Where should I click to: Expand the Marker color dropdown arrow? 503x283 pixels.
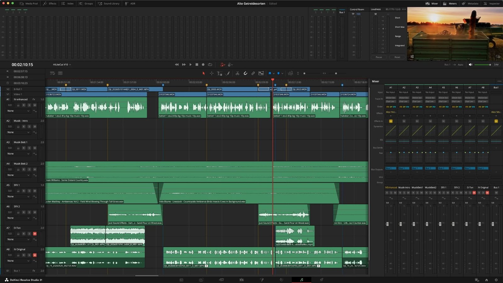[x=282, y=73]
